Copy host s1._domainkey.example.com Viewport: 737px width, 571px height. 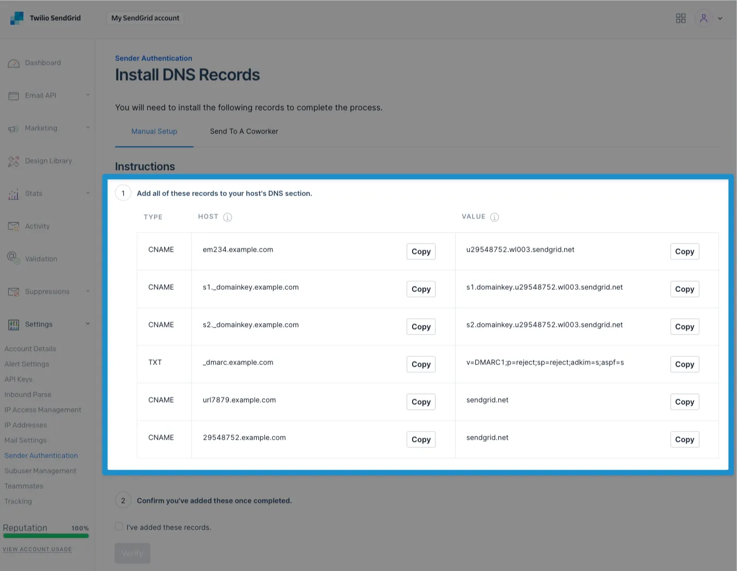point(421,289)
